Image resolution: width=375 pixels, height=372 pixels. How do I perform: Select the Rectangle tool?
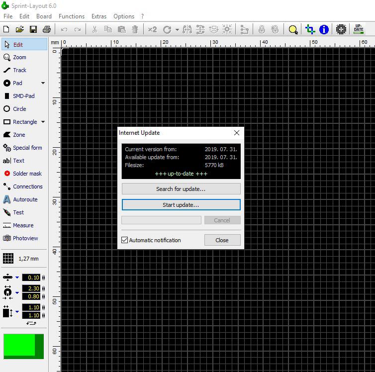tap(20, 122)
